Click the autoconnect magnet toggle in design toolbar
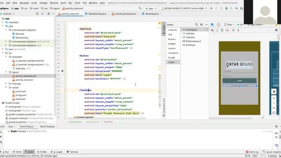 pyautogui.click(x=222, y=30)
